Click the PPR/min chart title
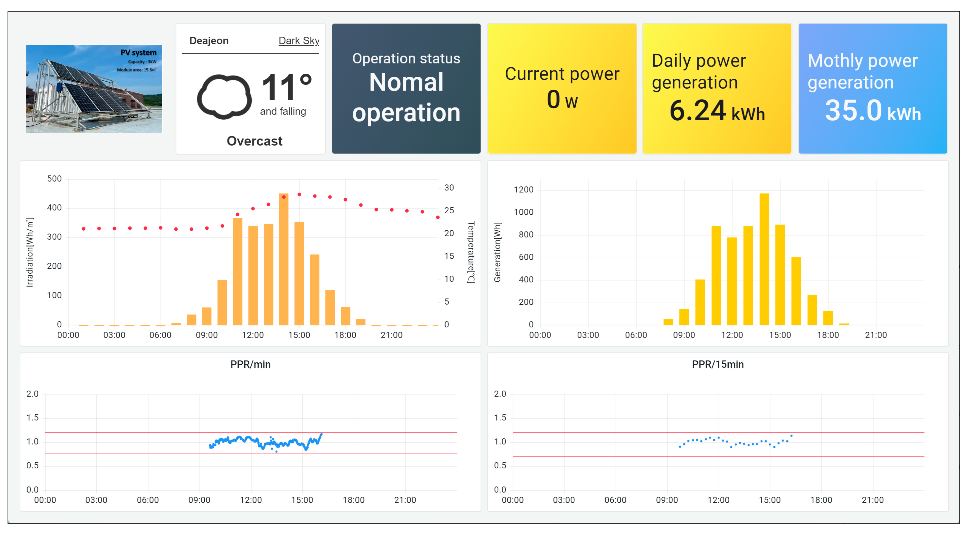 pyautogui.click(x=250, y=364)
